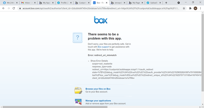Click the 'response_type=code' detail line

(x=102, y=67)
